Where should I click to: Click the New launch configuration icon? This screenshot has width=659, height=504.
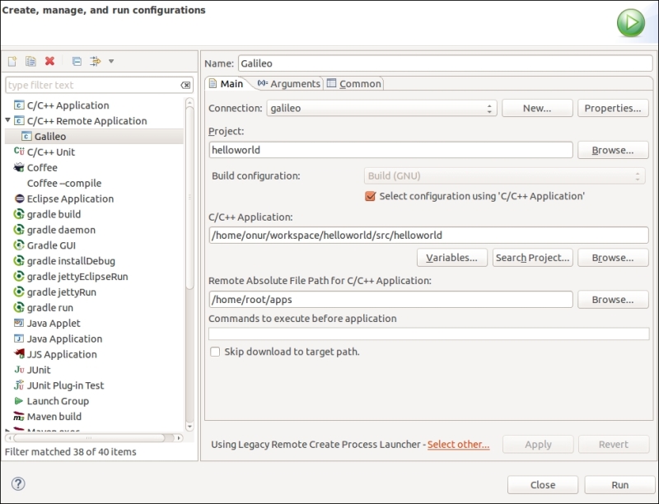click(x=12, y=61)
